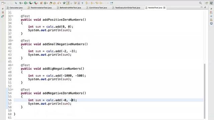Restore the left minimized view stack
The height and width of the screenshot is (120, 214).
3,9
